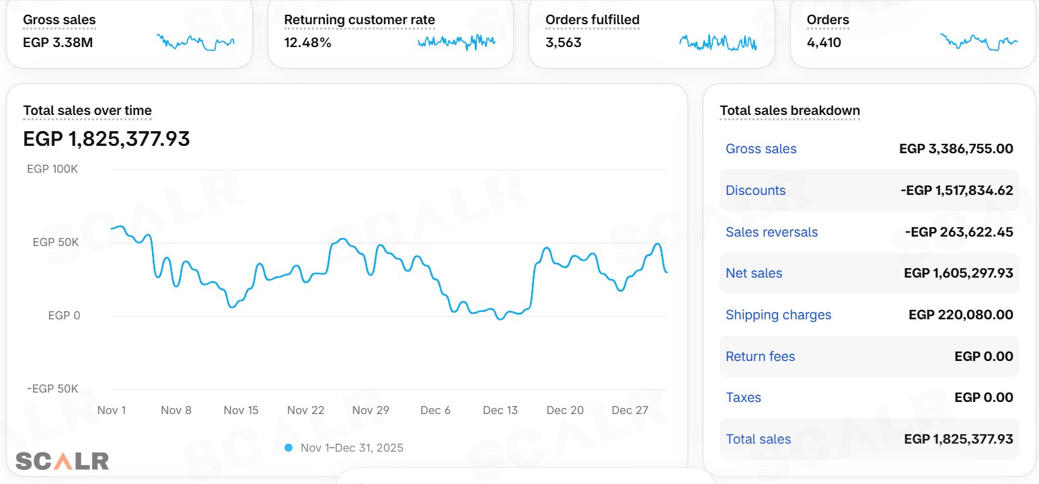Viewport: 1039px width, 484px height.
Task: Click the Dec 13 x-axis label
Action: coord(500,411)
